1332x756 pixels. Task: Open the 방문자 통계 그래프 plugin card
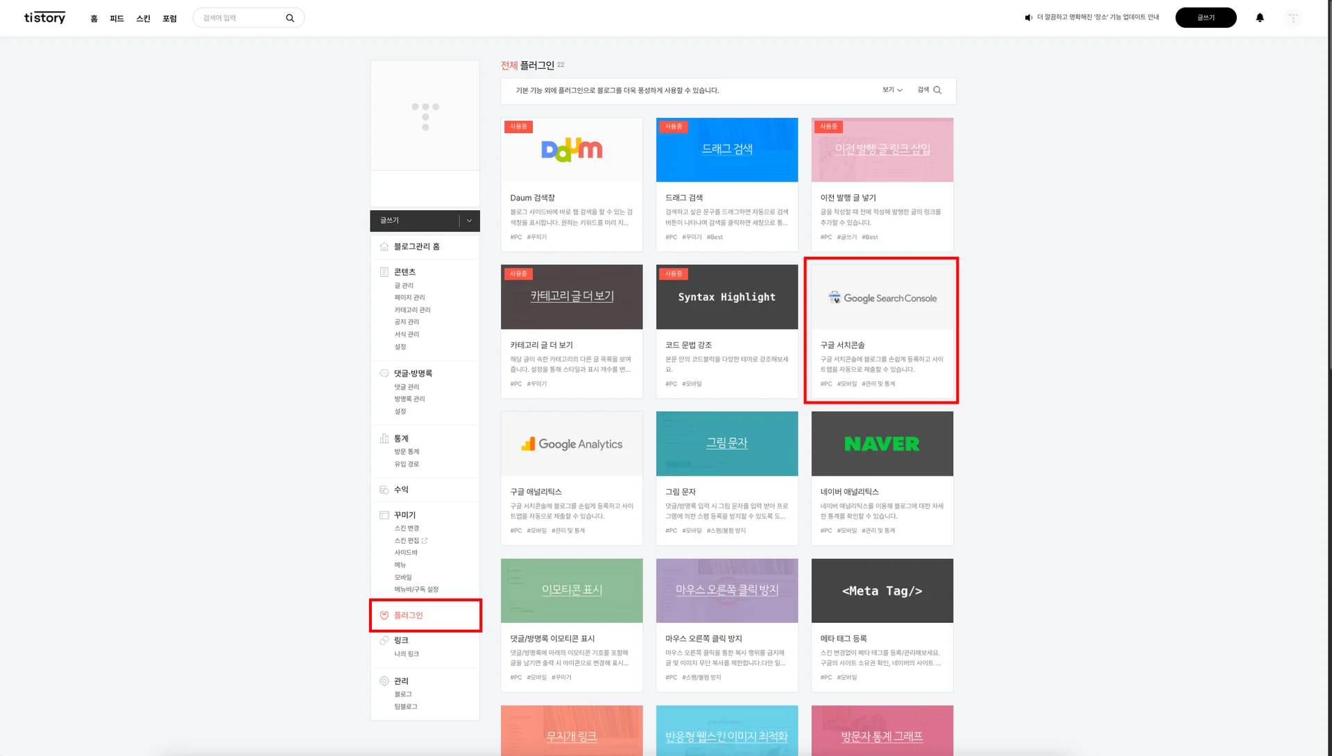click(x=882, y=731)
